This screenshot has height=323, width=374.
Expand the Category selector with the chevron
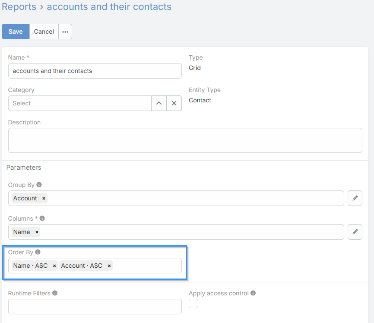(x=159, y=103)
